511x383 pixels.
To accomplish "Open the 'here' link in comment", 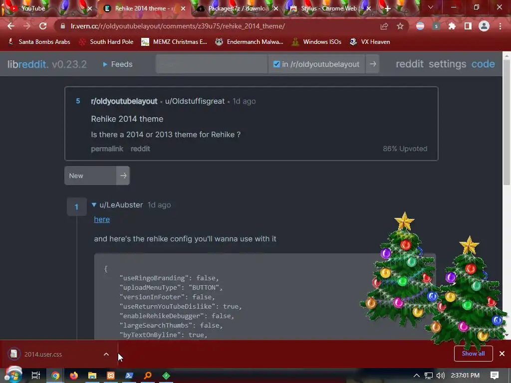I will (x=102, y=219).
